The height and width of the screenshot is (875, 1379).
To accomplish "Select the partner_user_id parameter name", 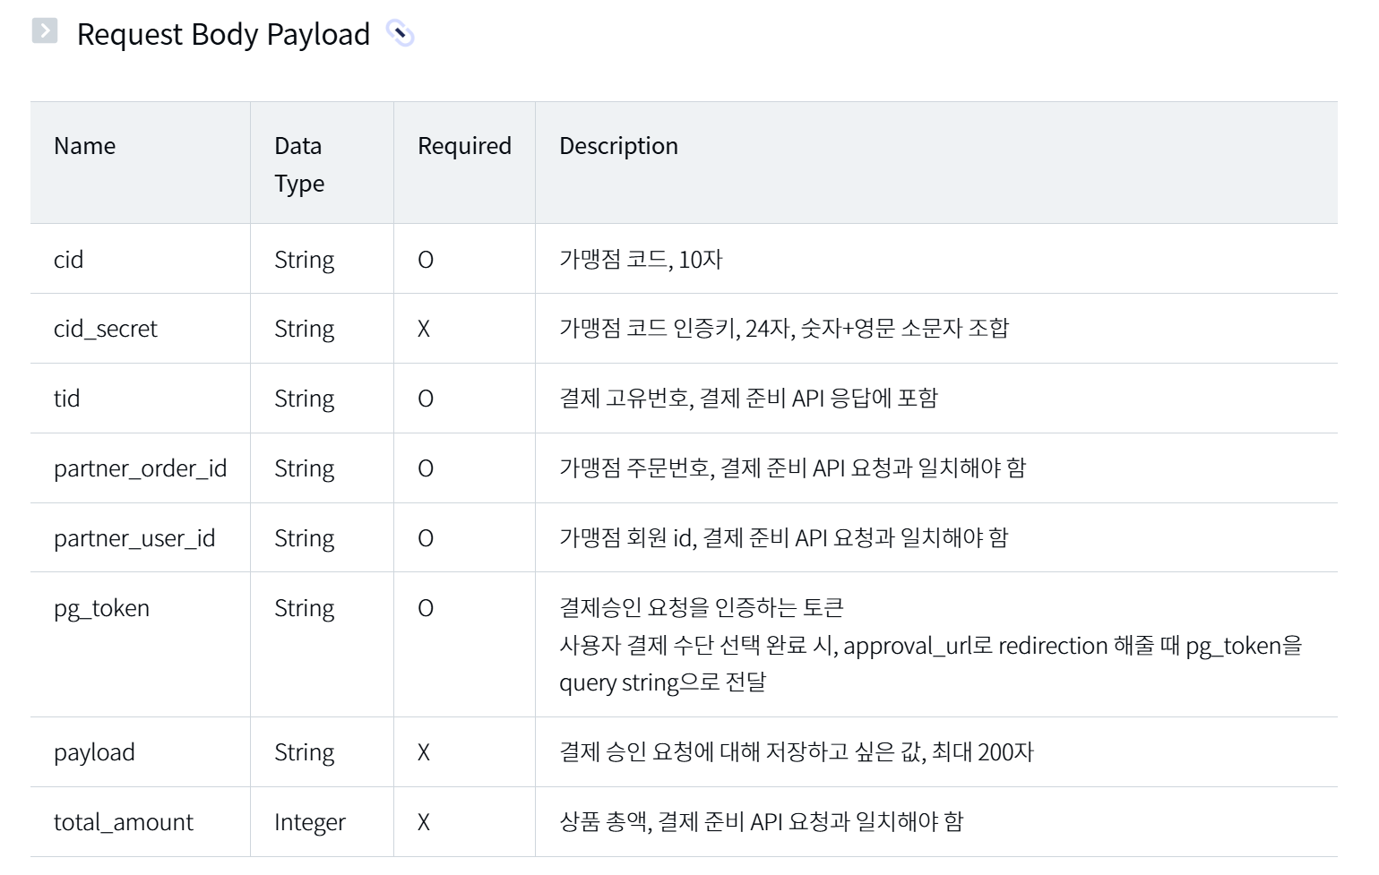I will click(134, 538).
